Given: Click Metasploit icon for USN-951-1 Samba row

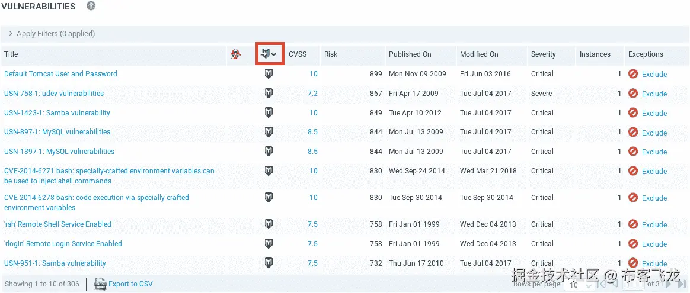Looking at the screenshot, I should pos(269,263).
